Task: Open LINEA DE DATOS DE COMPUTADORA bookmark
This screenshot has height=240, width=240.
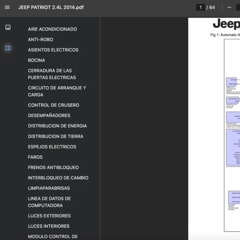Action: (x=49, y=202)
